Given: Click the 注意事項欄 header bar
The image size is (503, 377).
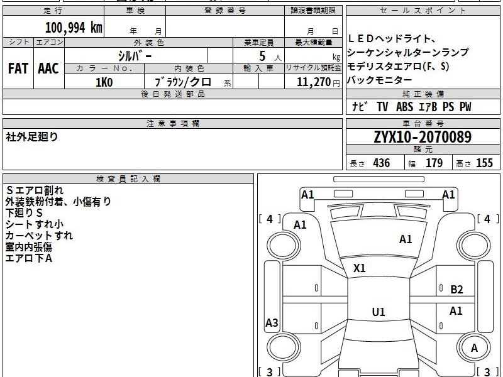Looking at the screenshot, I should coord(172,123).
